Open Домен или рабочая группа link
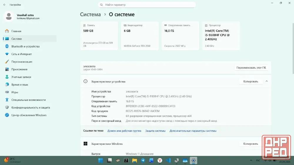Image resolution: width=294 pixels, height=165 pixels. point(124,131)
